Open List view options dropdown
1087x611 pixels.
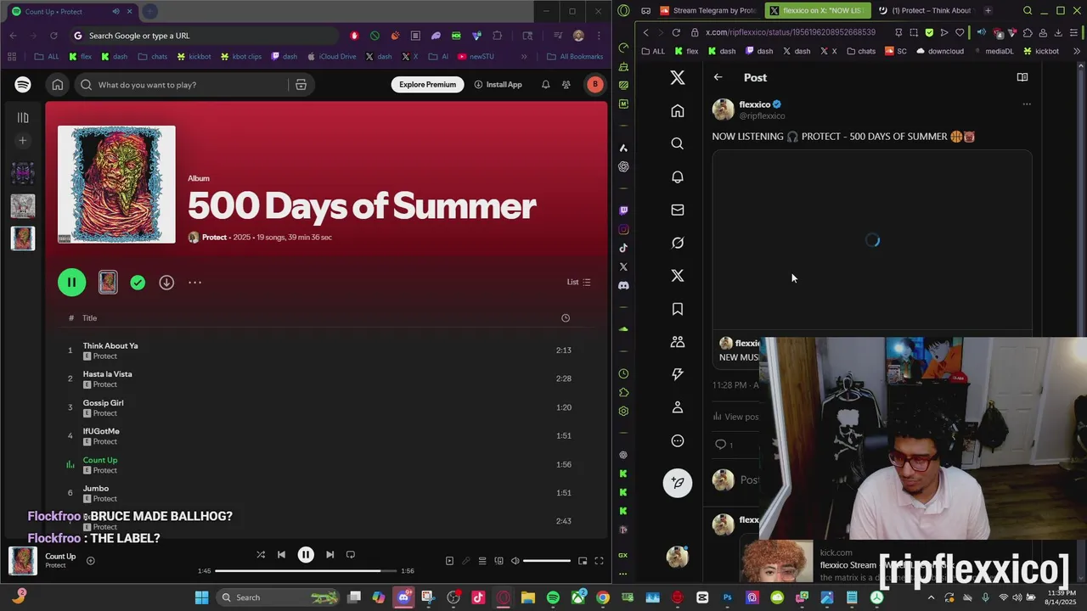pos(579,283)
